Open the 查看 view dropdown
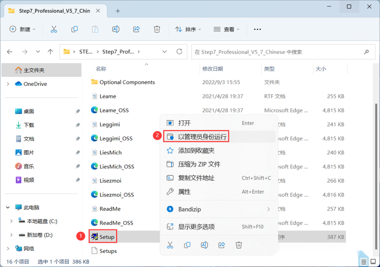Viewport: 380px width, 267px height. point(226,29)
